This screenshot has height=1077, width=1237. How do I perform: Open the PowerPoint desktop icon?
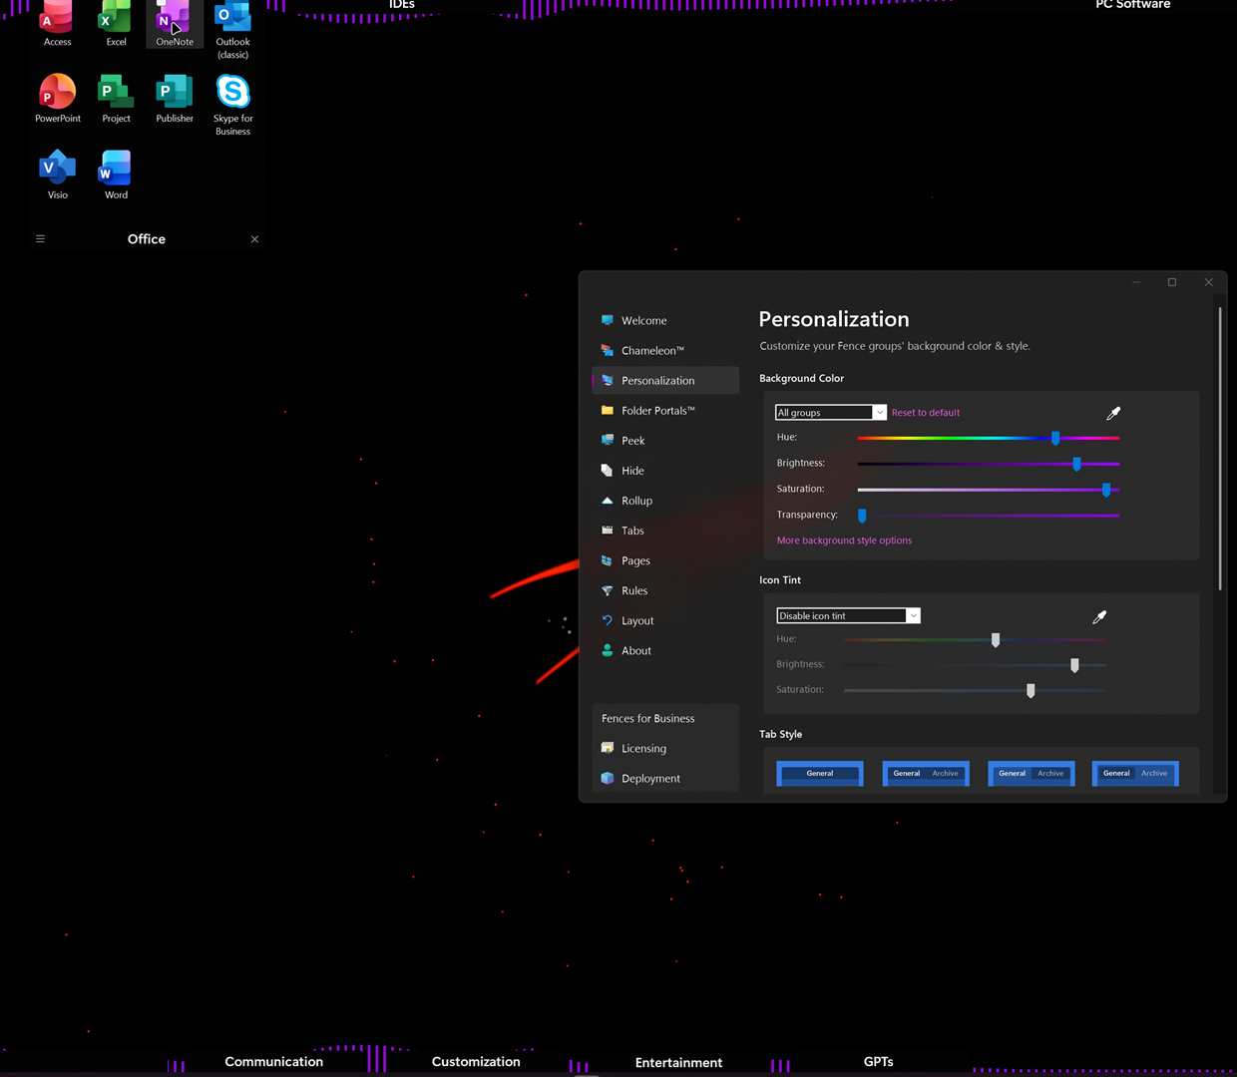[x=57, y=98]
